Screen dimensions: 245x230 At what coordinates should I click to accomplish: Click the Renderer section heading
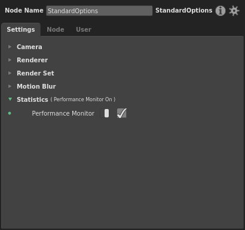coord(32,60)
